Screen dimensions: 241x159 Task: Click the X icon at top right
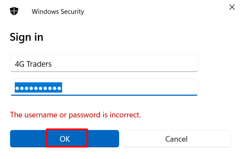(232, 7)
